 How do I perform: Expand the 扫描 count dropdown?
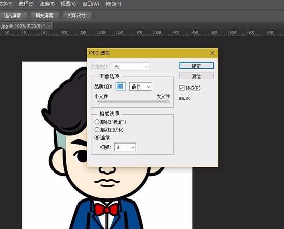125,147
